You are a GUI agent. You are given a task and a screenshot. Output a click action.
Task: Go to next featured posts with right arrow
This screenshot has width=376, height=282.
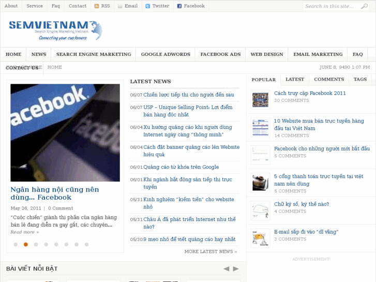[236, 269]
